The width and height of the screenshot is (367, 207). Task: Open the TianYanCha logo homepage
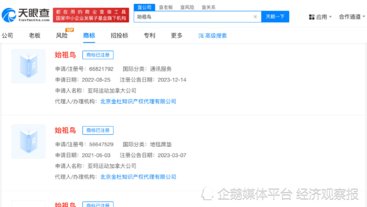[26, 15]
